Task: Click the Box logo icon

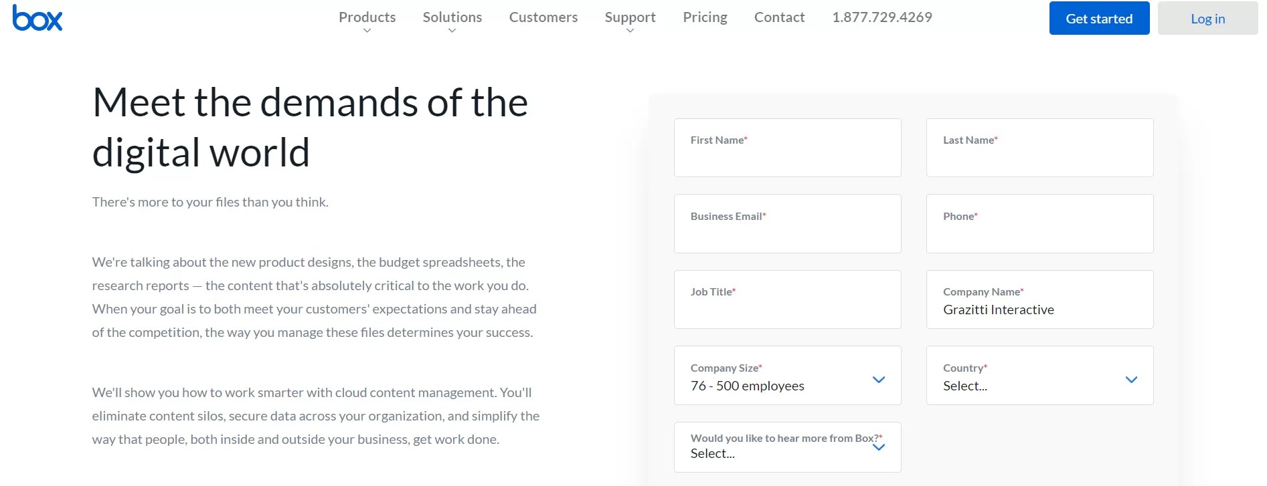Action: pos(37,18)
